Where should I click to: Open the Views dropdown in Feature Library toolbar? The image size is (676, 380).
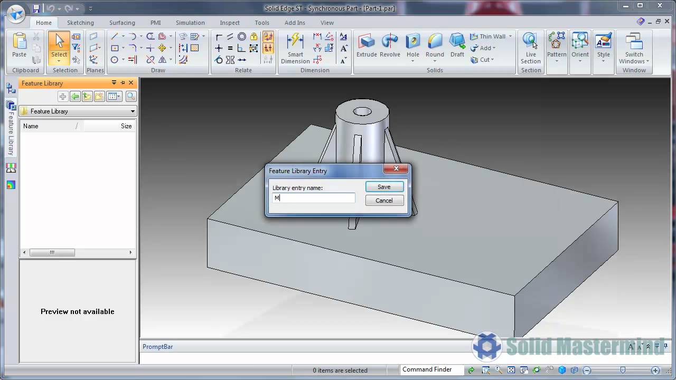pyautogui.click(x=114, y=97)
